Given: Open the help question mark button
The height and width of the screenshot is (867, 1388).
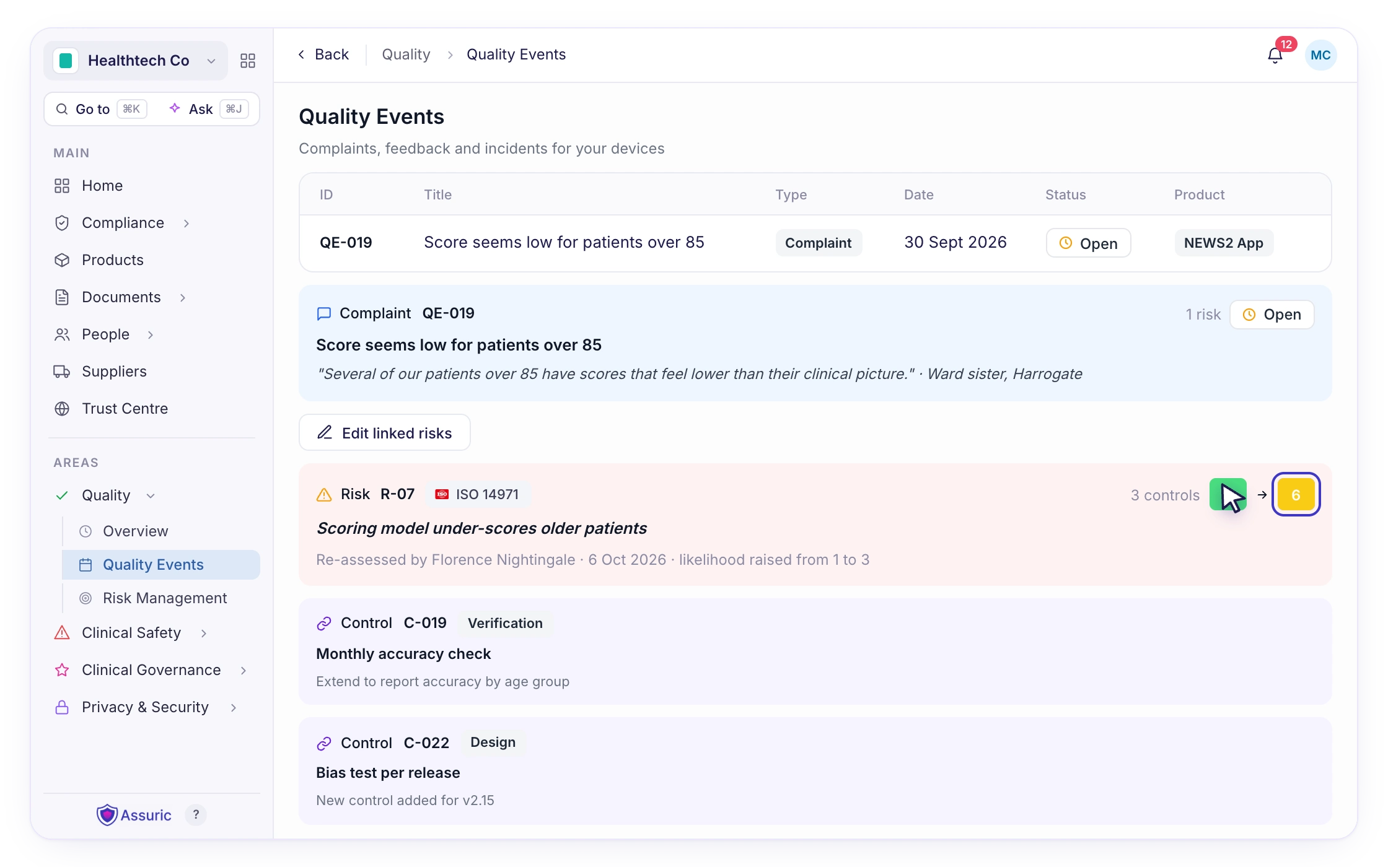Looking at the screenshot, I should click(196, 815).
